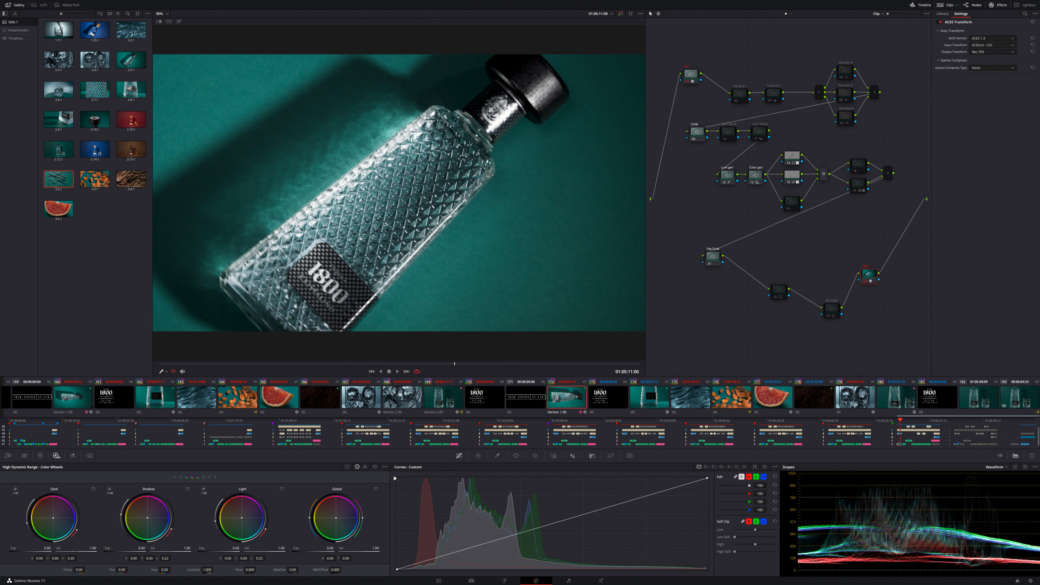
Task: Open the Curves palette icon
Action: coord(459,455)
